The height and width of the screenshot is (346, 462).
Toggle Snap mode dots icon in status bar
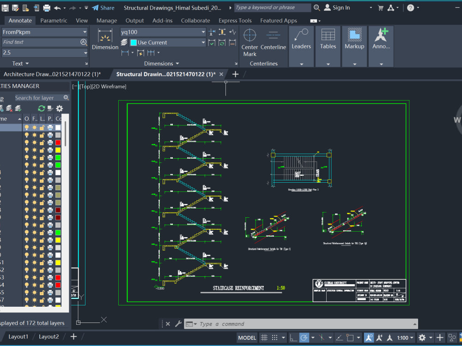coord(274,338)
